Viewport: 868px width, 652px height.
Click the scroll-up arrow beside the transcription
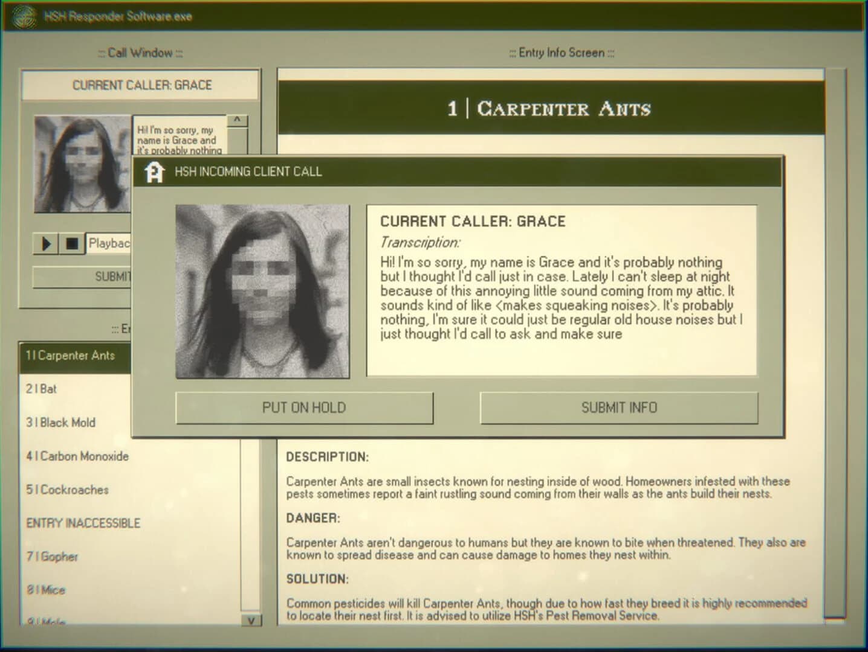[238, 120]
